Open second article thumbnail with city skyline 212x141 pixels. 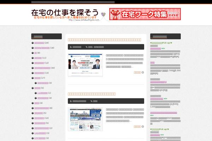pyautogui.click(x=85, y=119)
